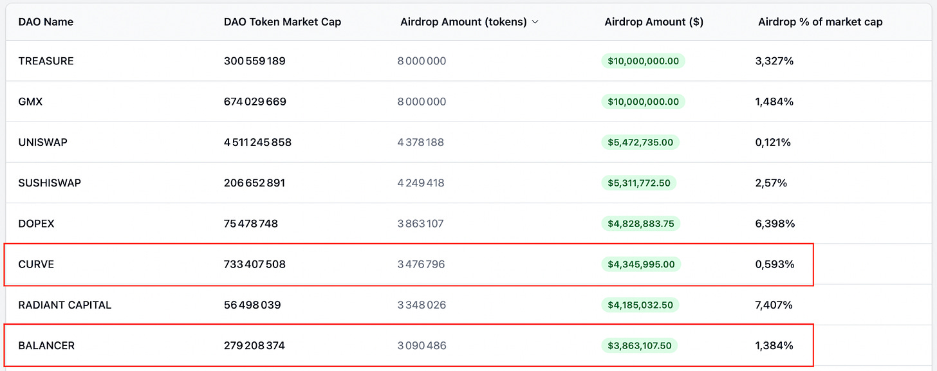This screenshot has height=371, width=937.
Task: Select the BALANCER DAO name cell
Action: tap(46, 345)
